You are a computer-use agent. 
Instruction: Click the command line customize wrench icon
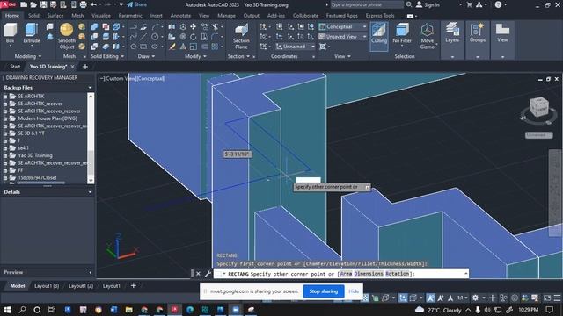[x=208, y=274]
